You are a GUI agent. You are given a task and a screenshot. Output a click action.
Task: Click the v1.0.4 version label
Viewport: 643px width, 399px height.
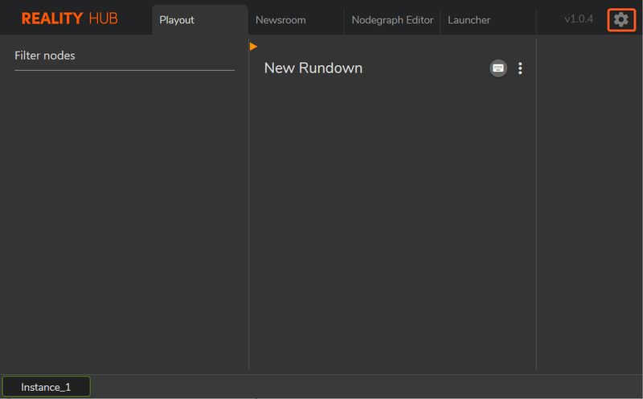[579, 19]
